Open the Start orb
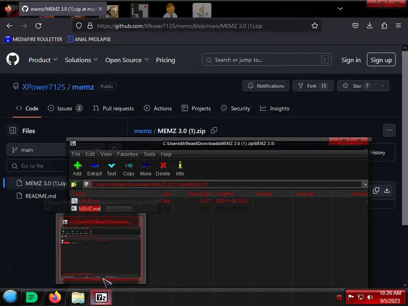 [x=10, y=297]
